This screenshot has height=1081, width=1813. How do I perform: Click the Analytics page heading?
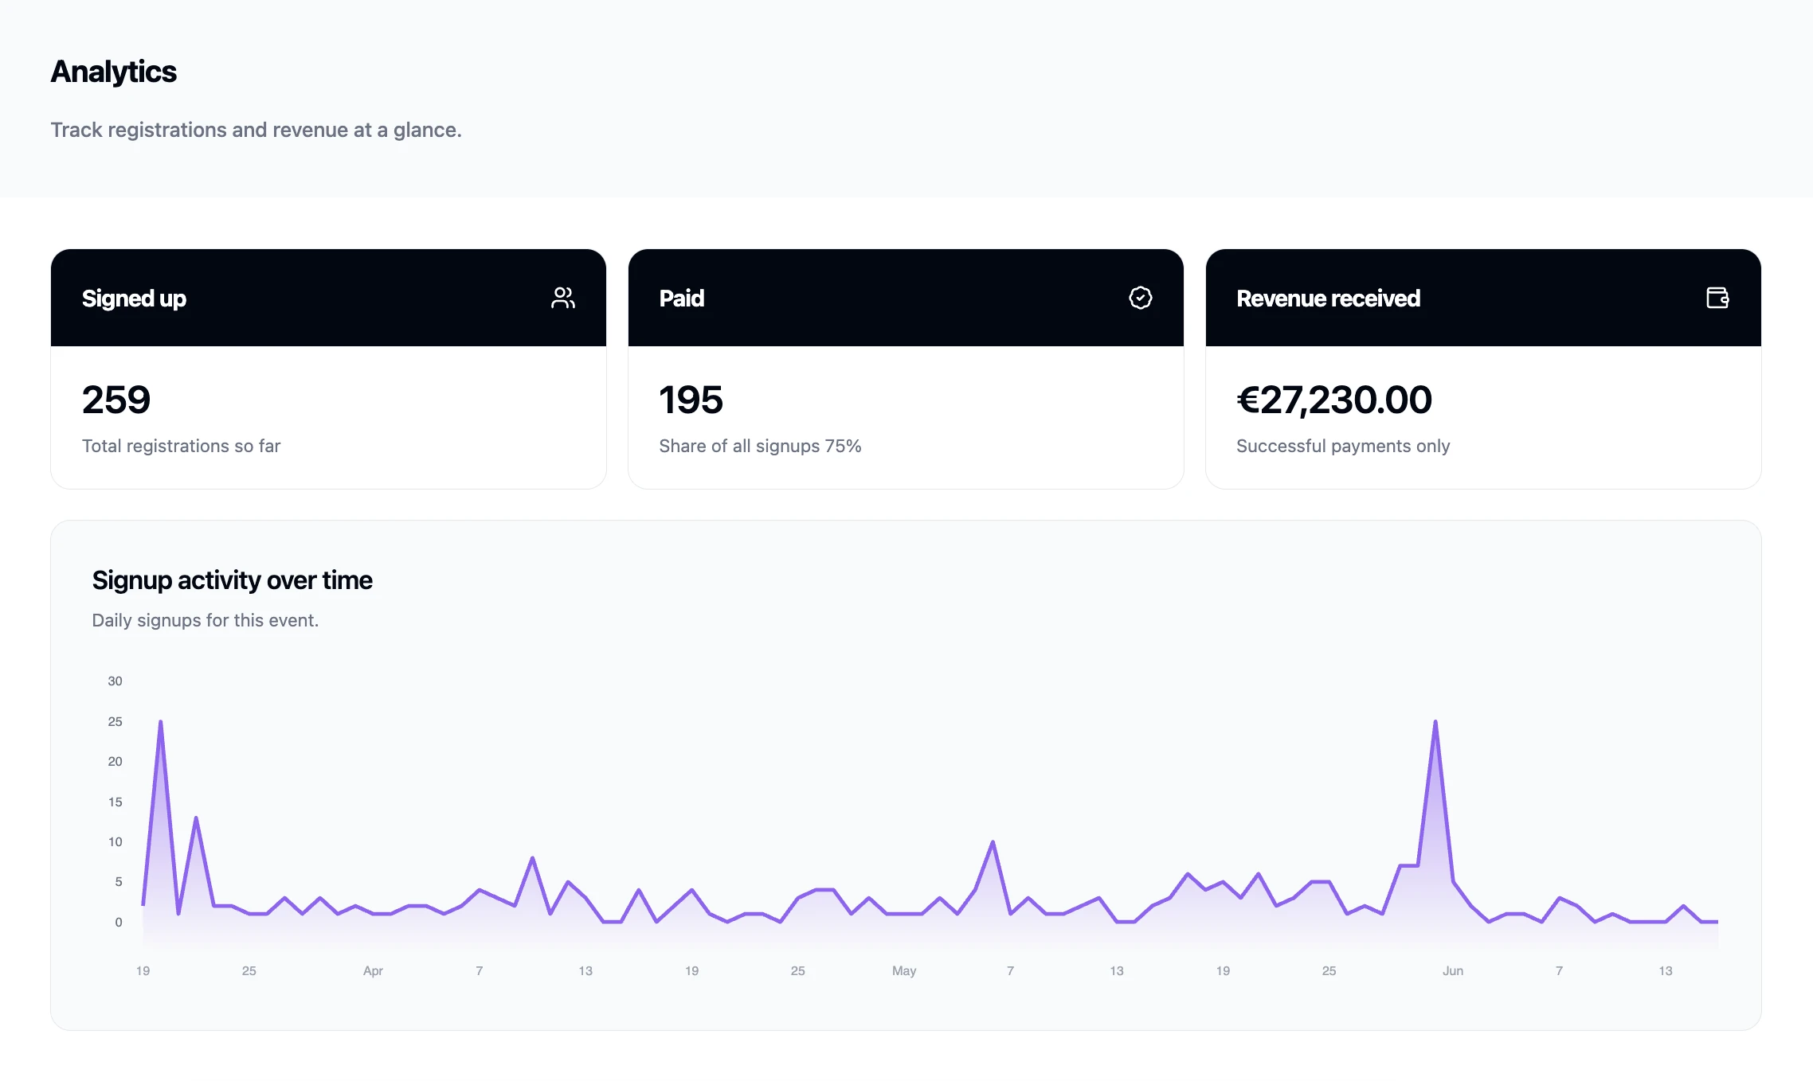pyautogui.click(x=114, y=72)
